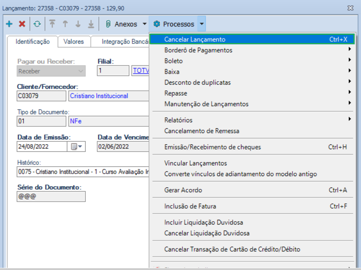Click the Histórico text field
Viewport: 361px width, 270px height.
[83, 172]
